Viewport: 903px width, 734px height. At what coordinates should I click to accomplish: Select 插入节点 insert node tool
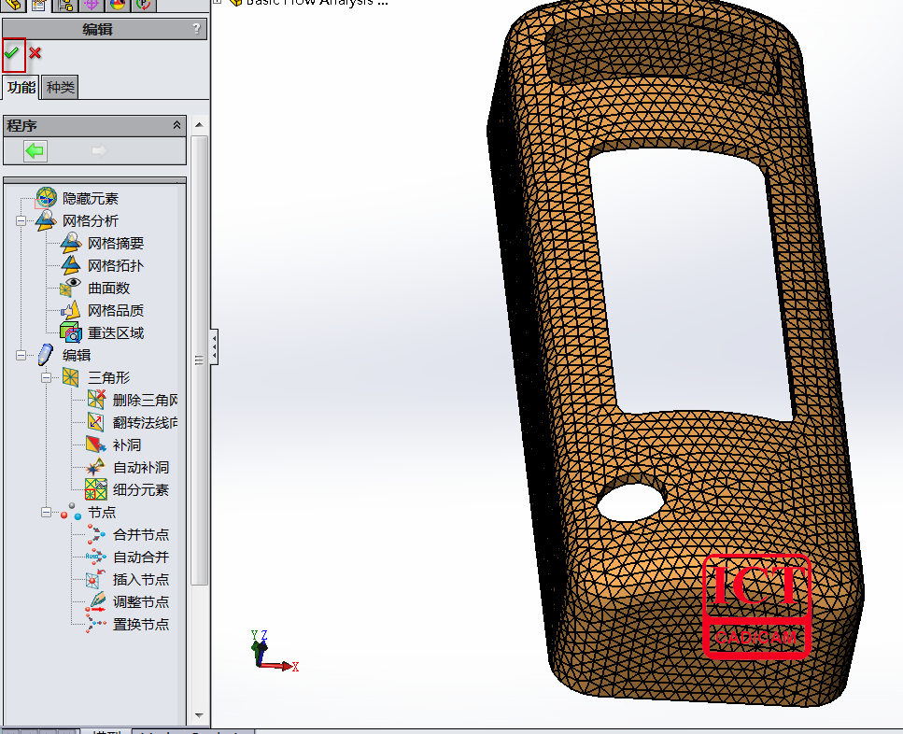point(140,579)
